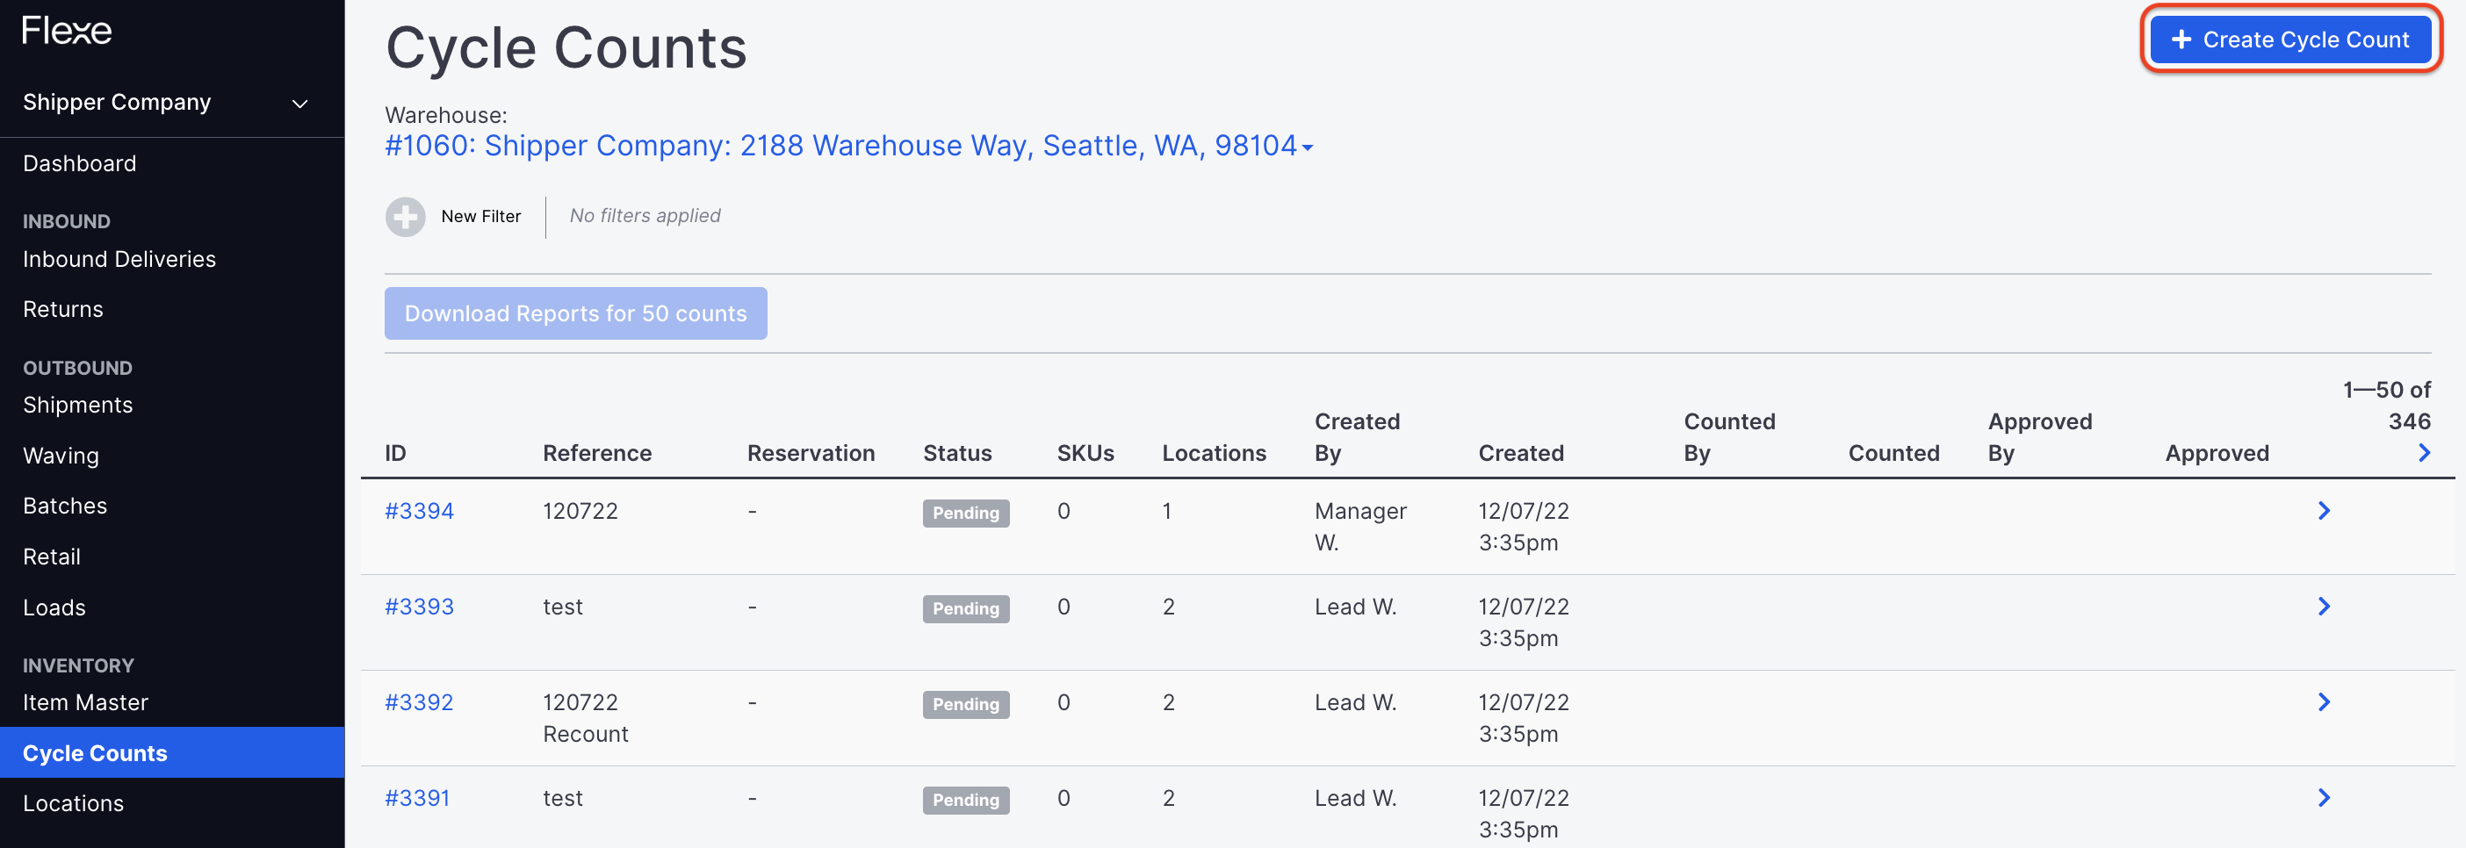Image resolution: width=2466 pixels, height=848 pixels.
Task: Click the chevron arrow on row #3391
Action: 2325,797
